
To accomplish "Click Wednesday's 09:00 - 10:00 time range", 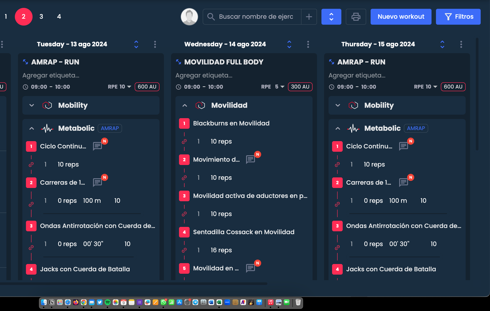I will [x=203, y=87].
